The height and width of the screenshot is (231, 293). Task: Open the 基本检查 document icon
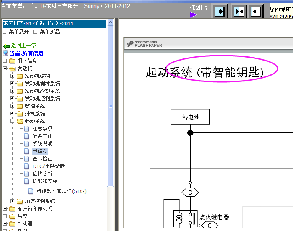pos(27,159)
